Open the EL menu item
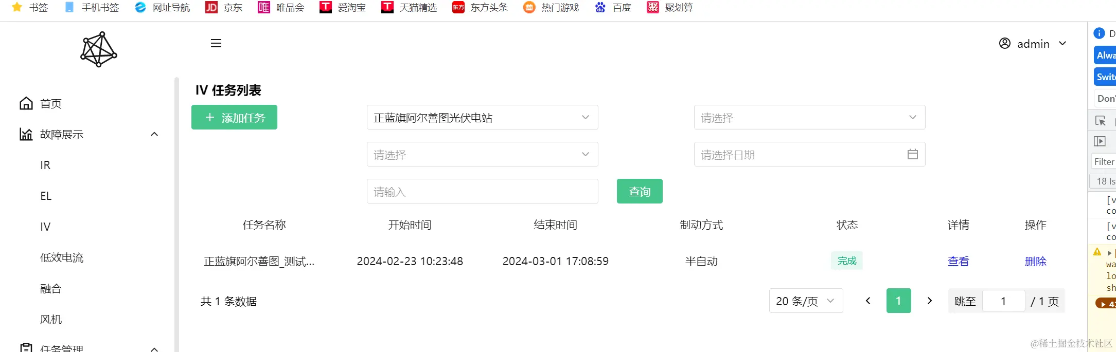The image size is (1116, 352). click(46, 196)
